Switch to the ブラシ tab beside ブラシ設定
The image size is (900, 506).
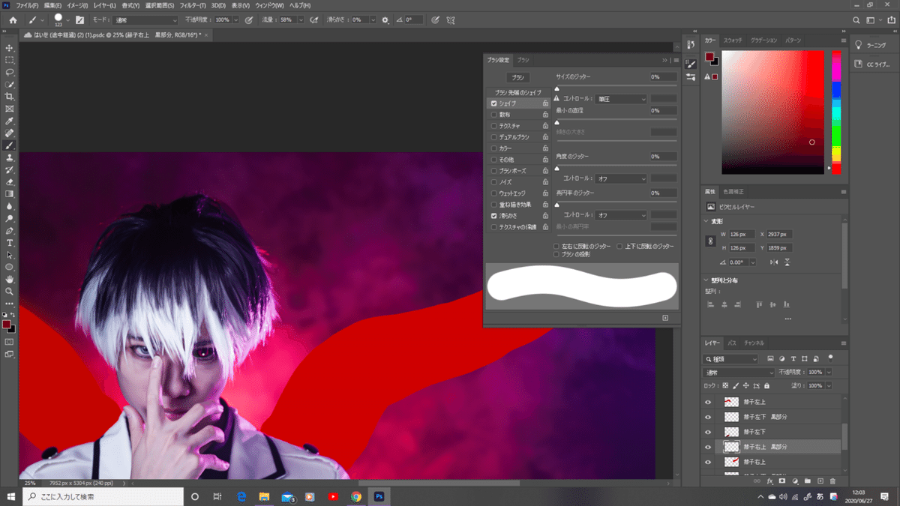pyautogui.click(x=523, y=60)
